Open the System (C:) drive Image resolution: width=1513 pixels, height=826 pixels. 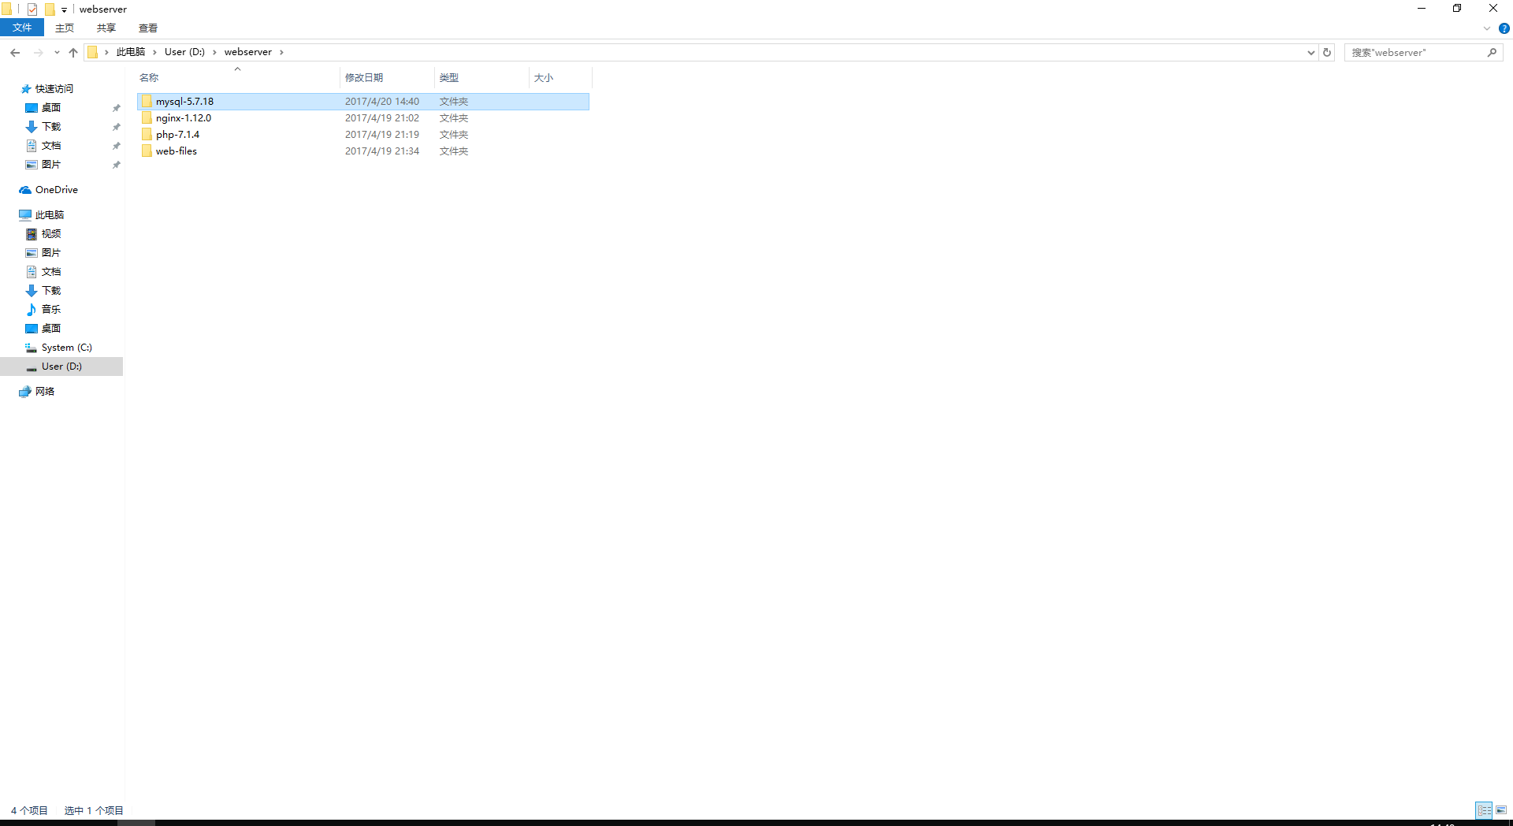(x=66, y=348)
